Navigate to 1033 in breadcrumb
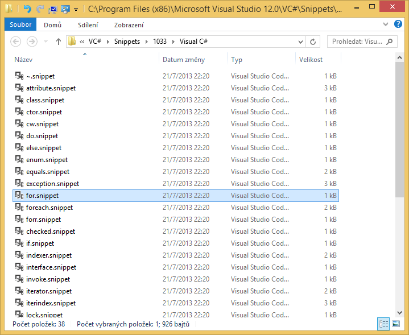Viewport: 409px width, 335px height. coord(160,42)
